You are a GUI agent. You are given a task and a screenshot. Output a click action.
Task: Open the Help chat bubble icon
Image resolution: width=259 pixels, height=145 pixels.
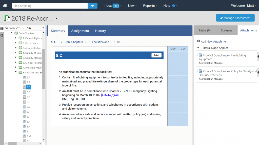point(174,6)
